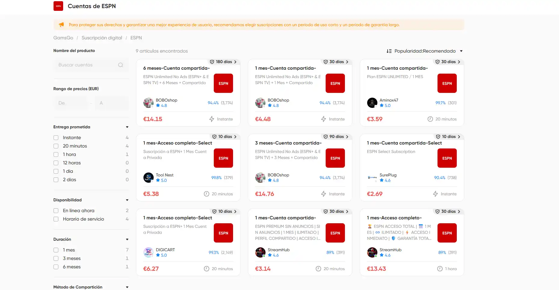The width and height of the screenshot is (559, 290).
Task: Click the ESPN thumbnail on the €3.14 card
Action: pos(335,233)
